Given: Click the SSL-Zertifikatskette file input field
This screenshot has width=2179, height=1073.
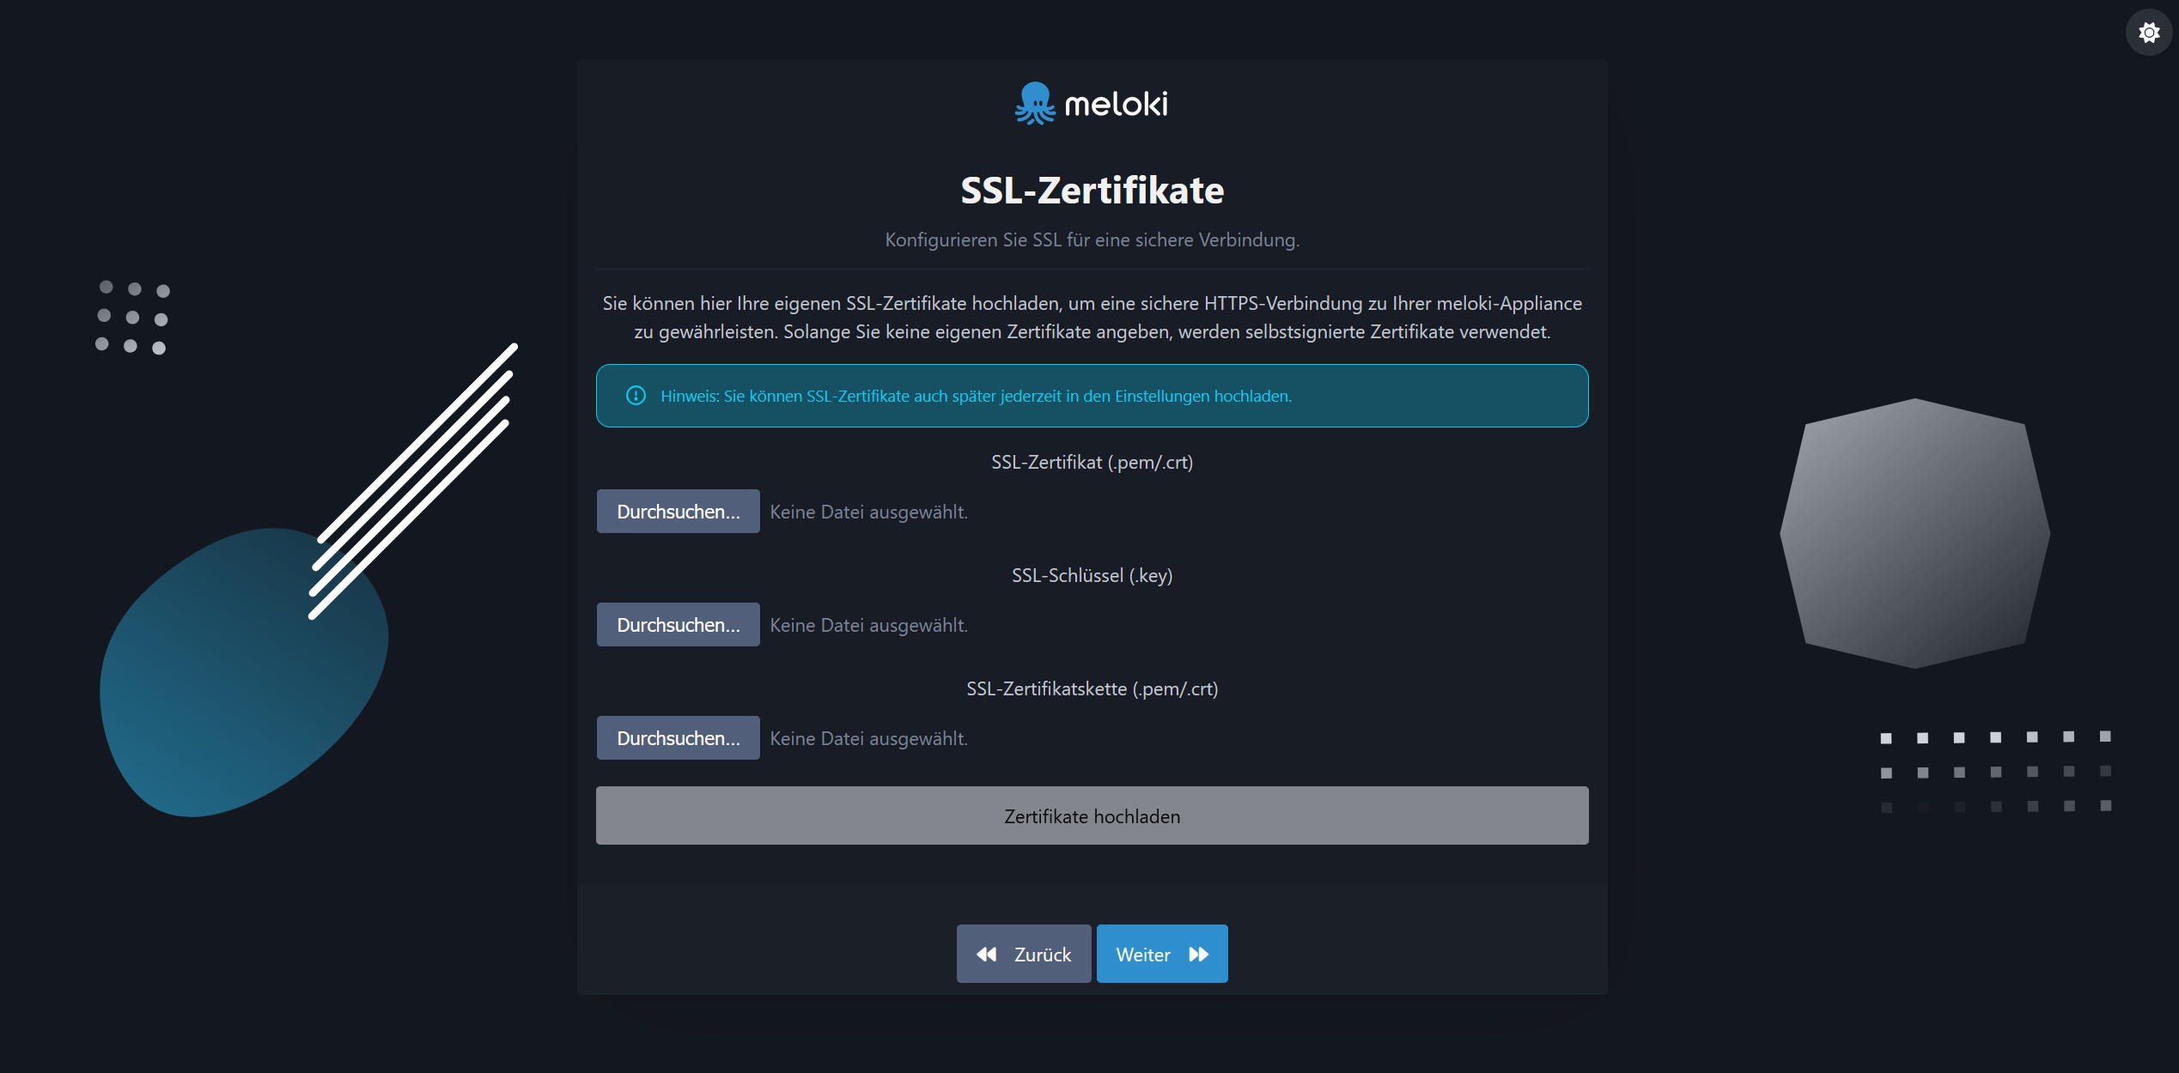Looking at the screenshot, I should point(868,737).
